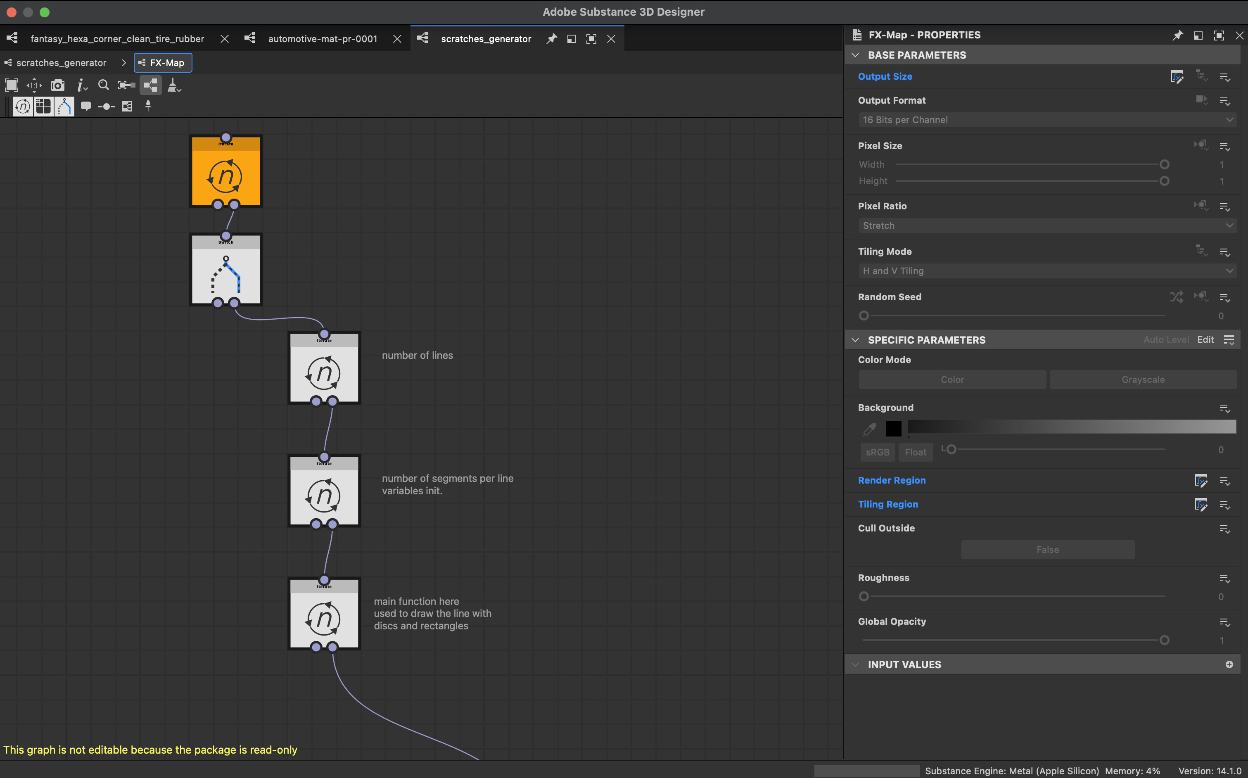Click the Render Region link
This screenshot has width=1248, height=778.
pyautogui.click(x=892, y=480)
